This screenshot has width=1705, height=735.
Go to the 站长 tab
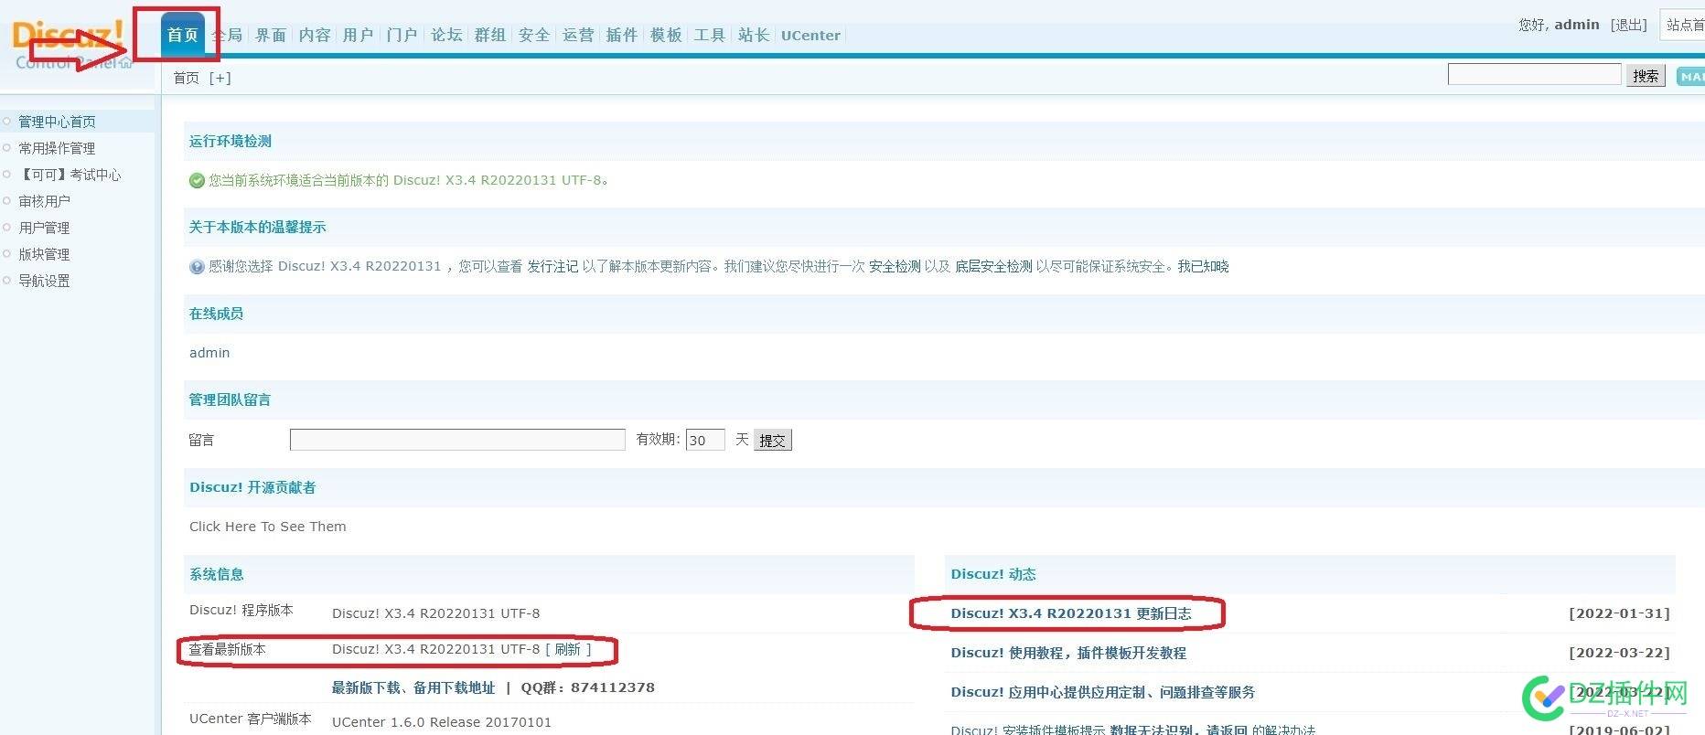click(x=754, y=35)
